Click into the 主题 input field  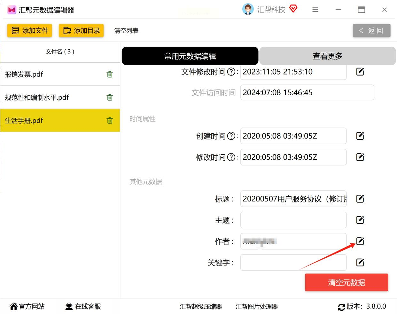(293, 220)
